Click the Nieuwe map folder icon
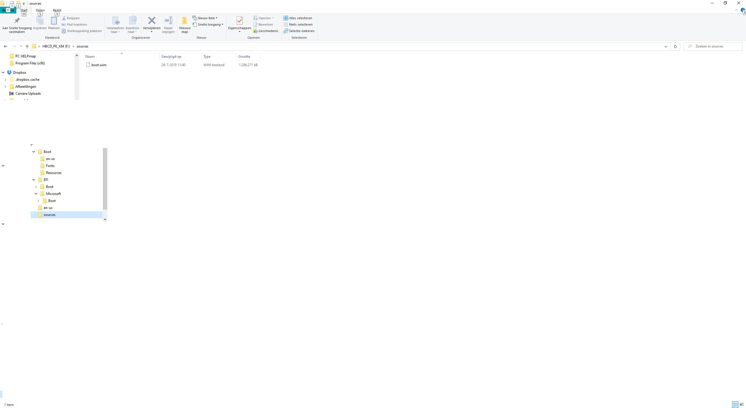 [184, 21]
